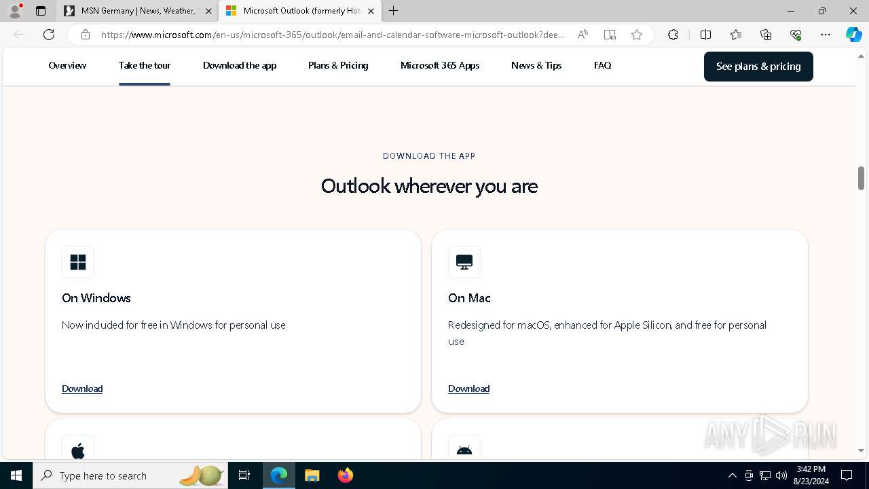Screen dimensions: 869x489
Task: Open notification center icon
Action: point(847,475)
